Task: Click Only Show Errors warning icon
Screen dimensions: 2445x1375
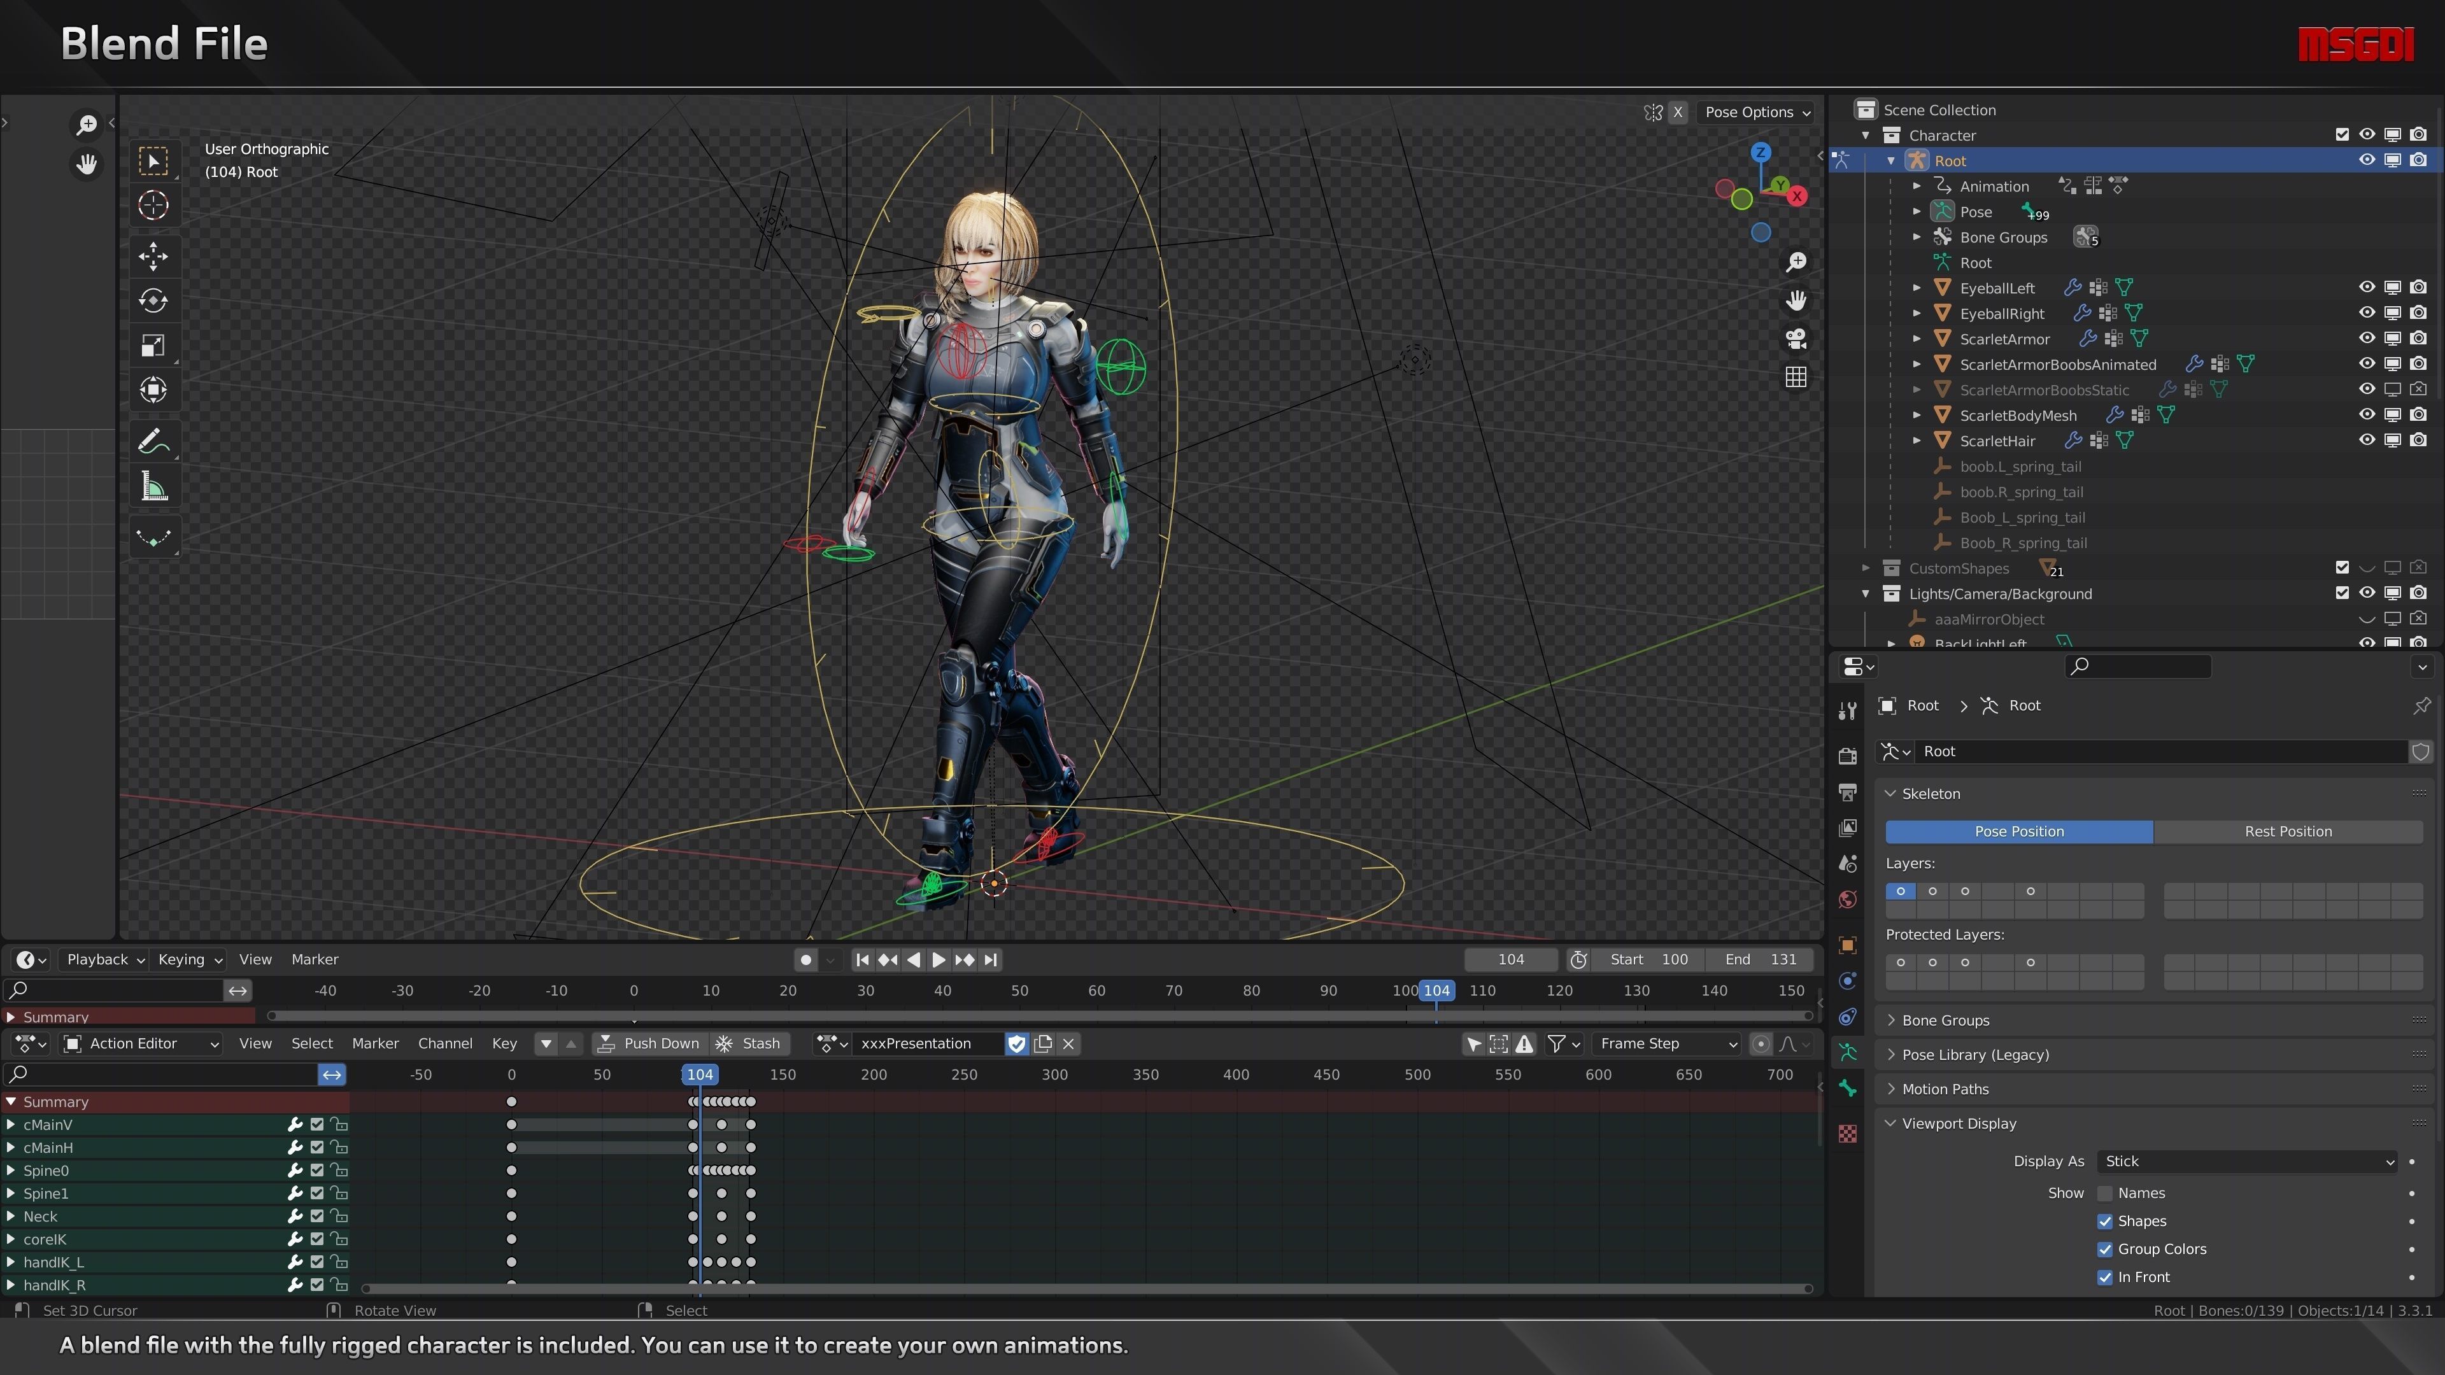Action: [1524, 1044]
